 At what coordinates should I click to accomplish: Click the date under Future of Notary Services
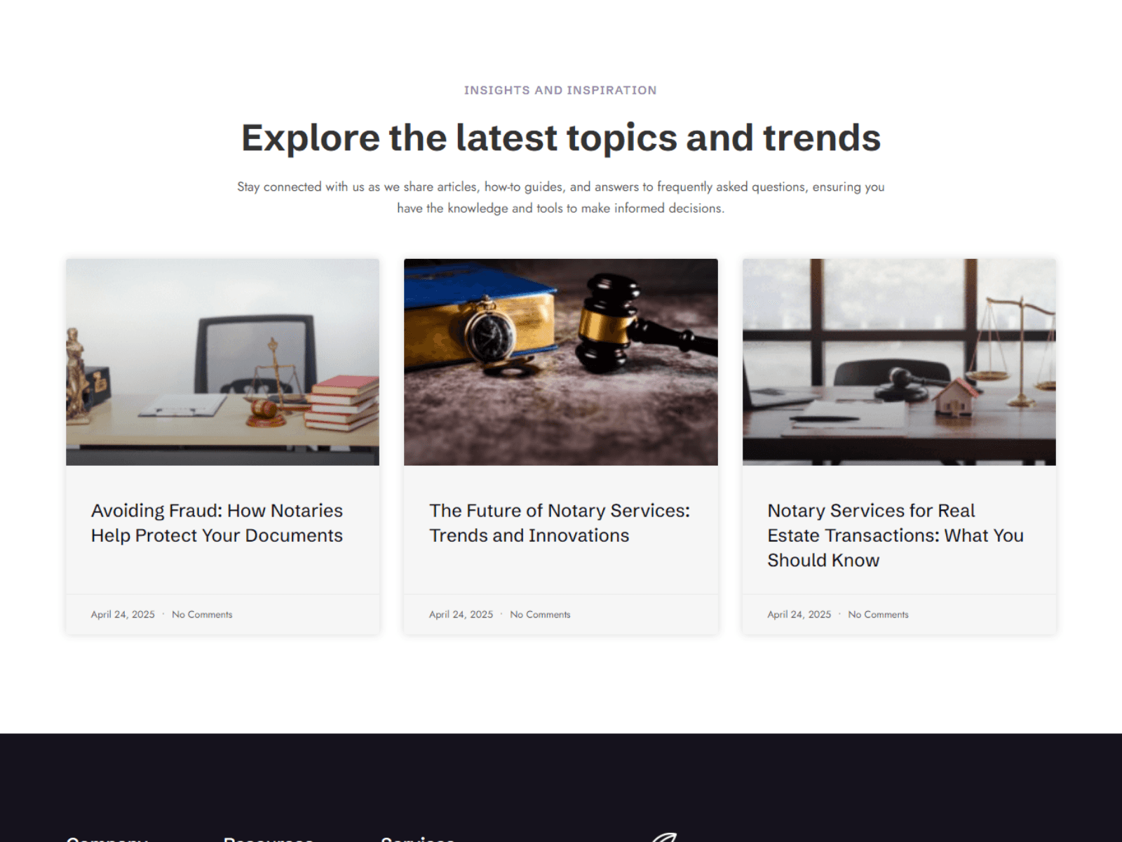[461, 615]
